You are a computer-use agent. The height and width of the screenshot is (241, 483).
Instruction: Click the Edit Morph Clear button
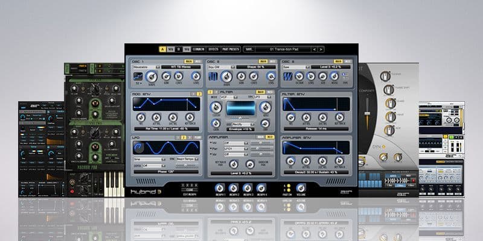click(190, 190)
